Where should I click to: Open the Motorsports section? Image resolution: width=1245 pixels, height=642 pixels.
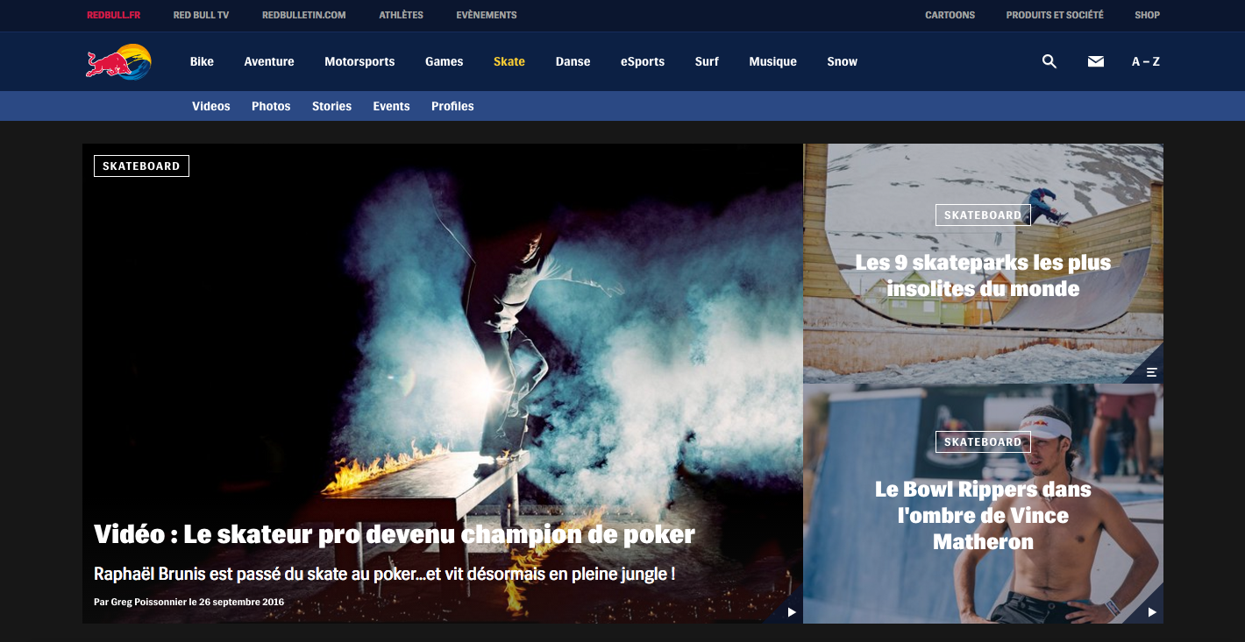click(359, 61)
